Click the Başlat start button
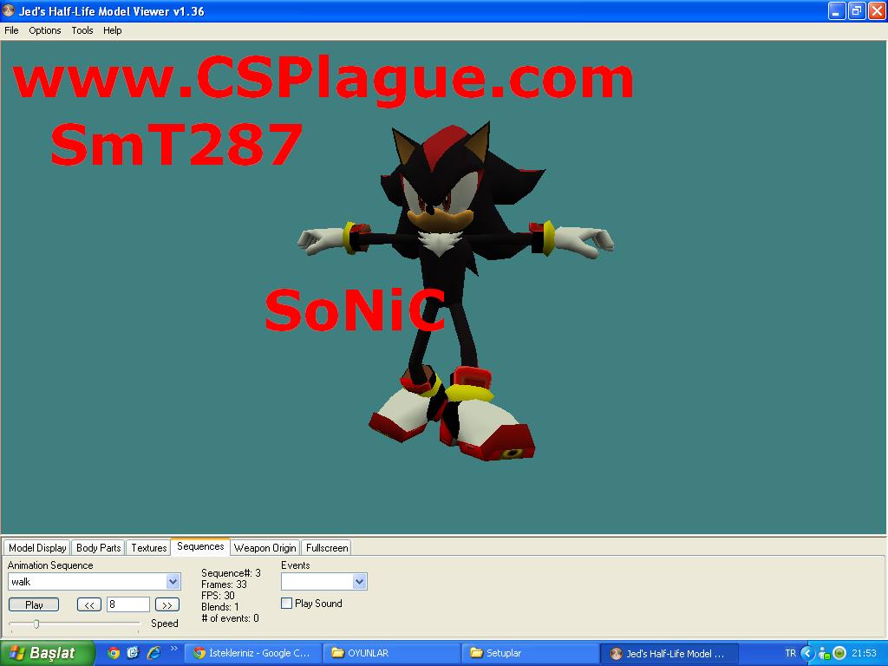The image size is (888, 666). pyautogui.click(x=42, y=653)
